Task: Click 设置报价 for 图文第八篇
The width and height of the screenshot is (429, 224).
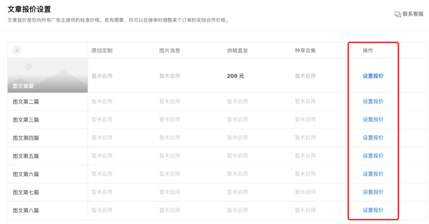Action: [373, 210]
